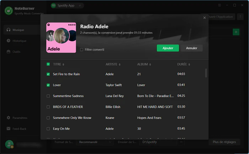Click the Ouvrir l'Application button
This screenshot has width=249, height=154.
[221, 17]
